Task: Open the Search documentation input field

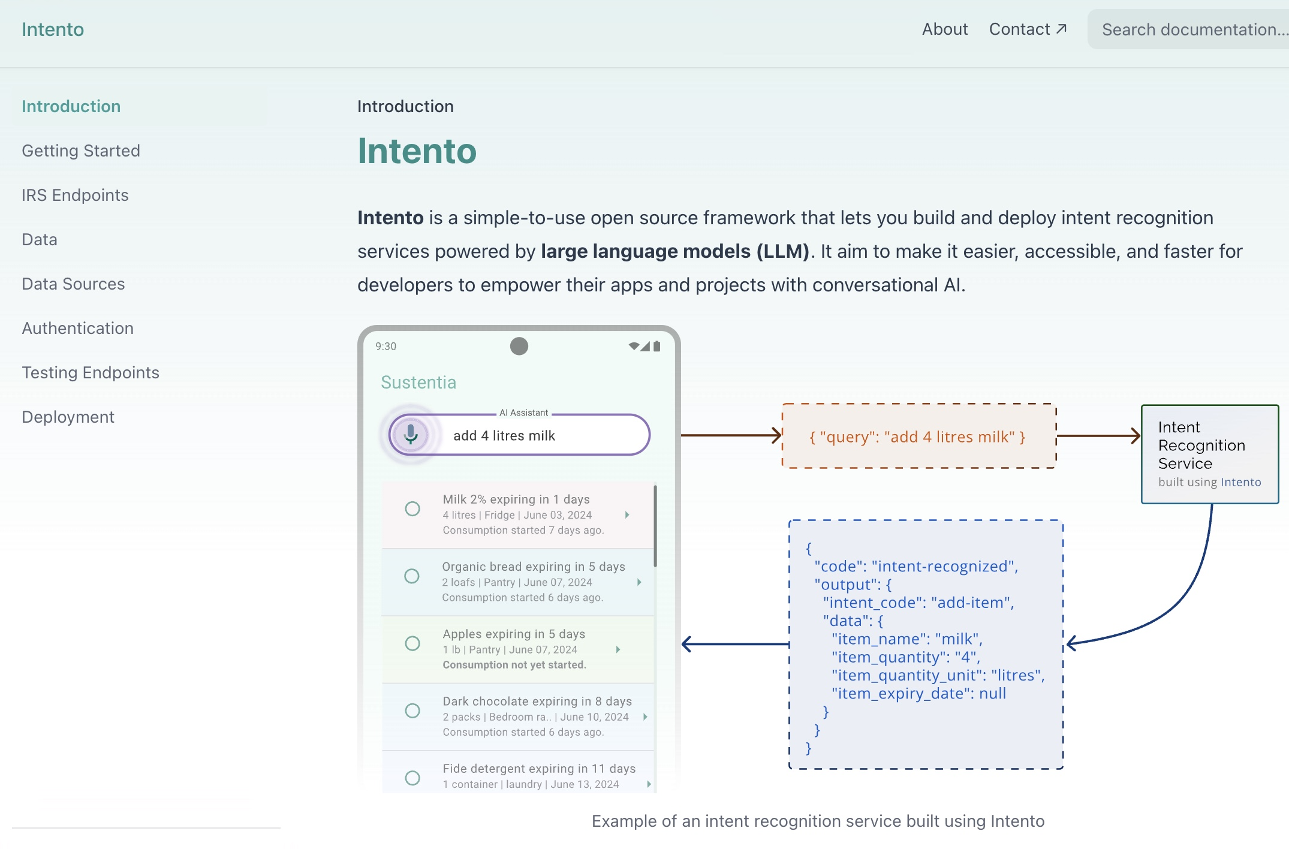Action: tap(1188, 28)
